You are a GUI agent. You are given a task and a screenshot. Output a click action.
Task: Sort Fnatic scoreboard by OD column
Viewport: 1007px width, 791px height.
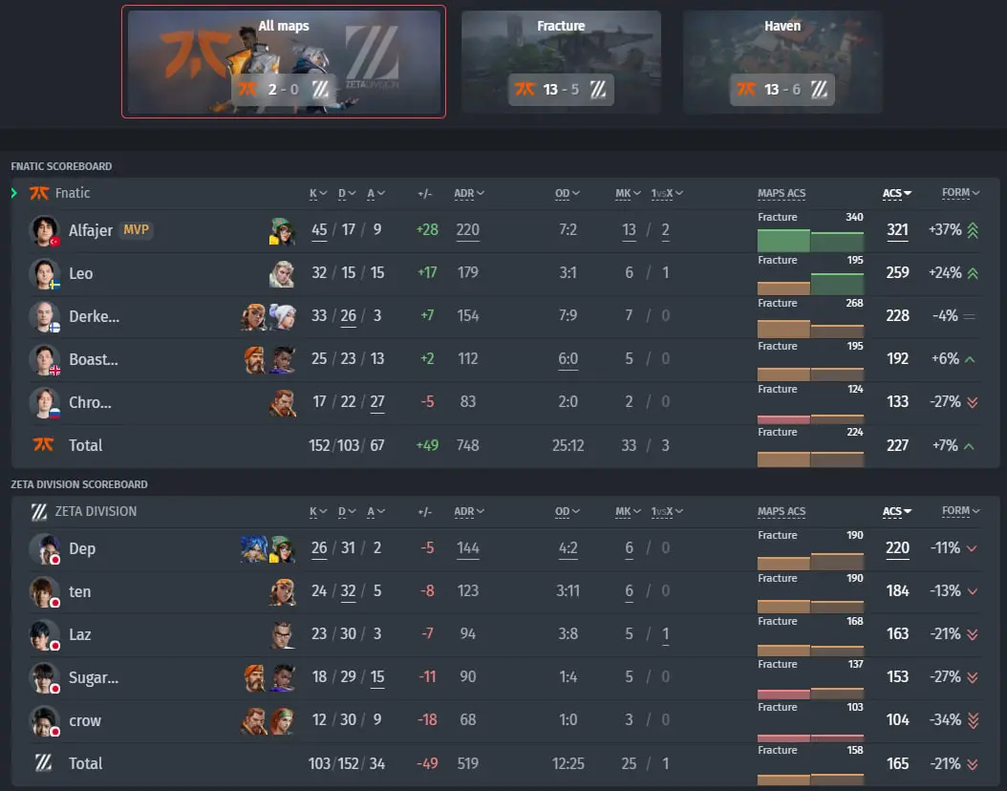pos(568,193)
